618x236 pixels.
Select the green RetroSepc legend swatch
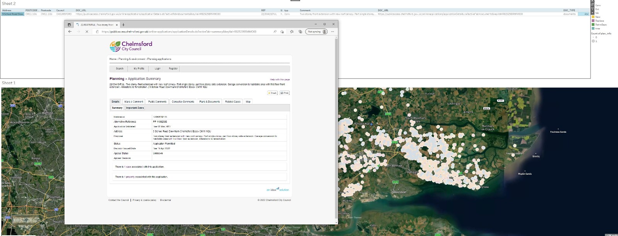593,25
